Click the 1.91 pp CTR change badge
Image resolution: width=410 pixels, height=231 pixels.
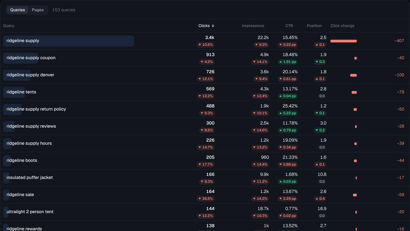pos(288,62)
